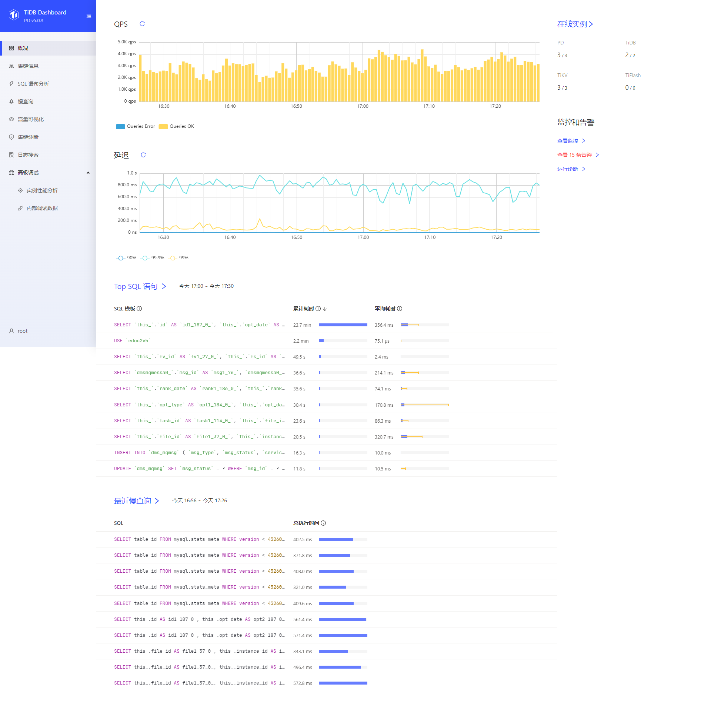
Task: Click the info icon next to 总执行时间
Action: pos(323,523)
